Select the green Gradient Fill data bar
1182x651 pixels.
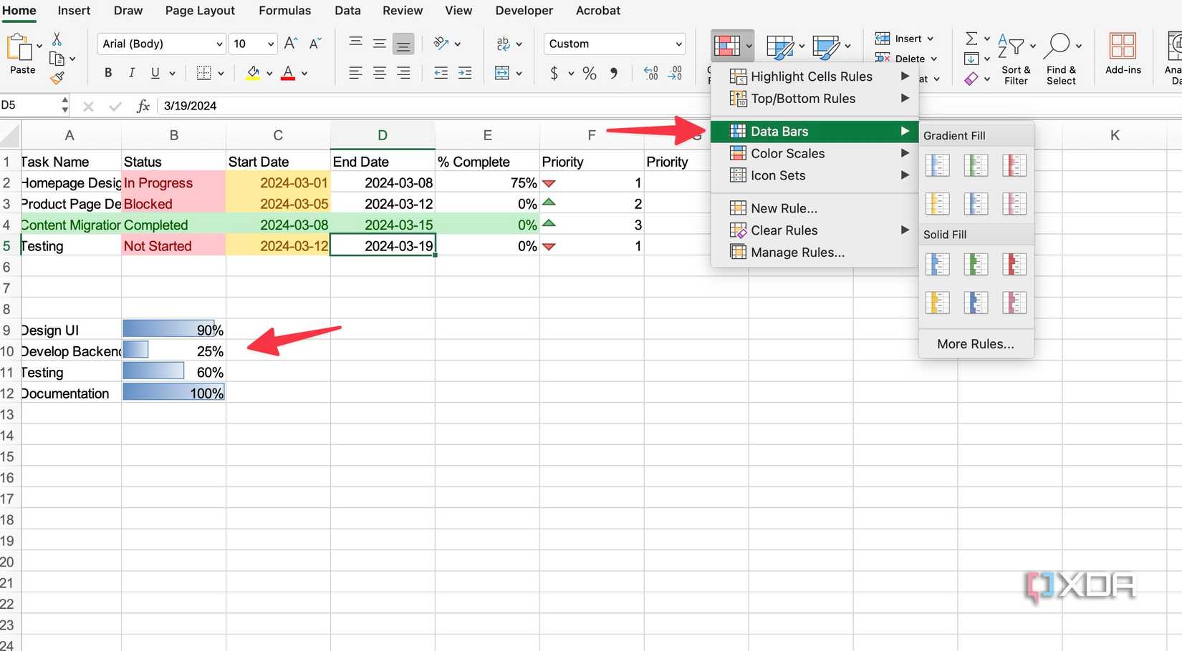(976, 165)
